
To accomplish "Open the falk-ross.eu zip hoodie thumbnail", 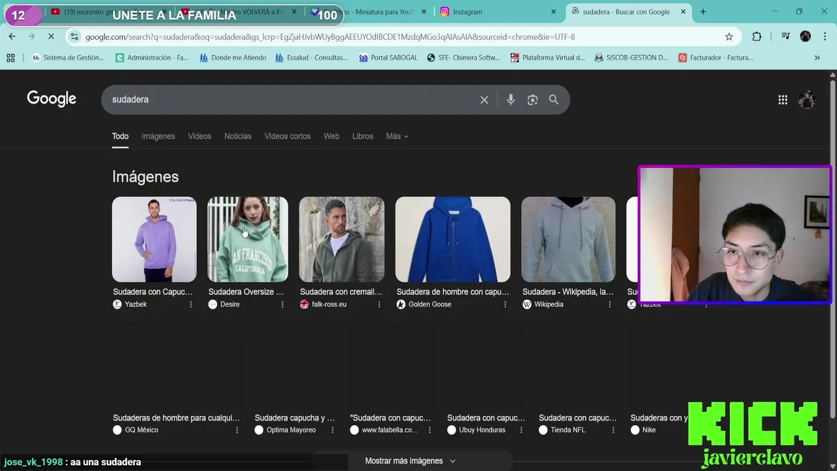I will click(x=341, y=239).
